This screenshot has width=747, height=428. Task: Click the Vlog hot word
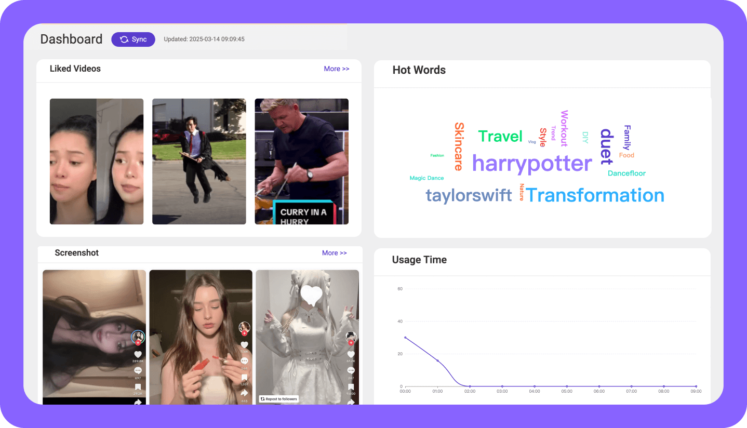532,142
